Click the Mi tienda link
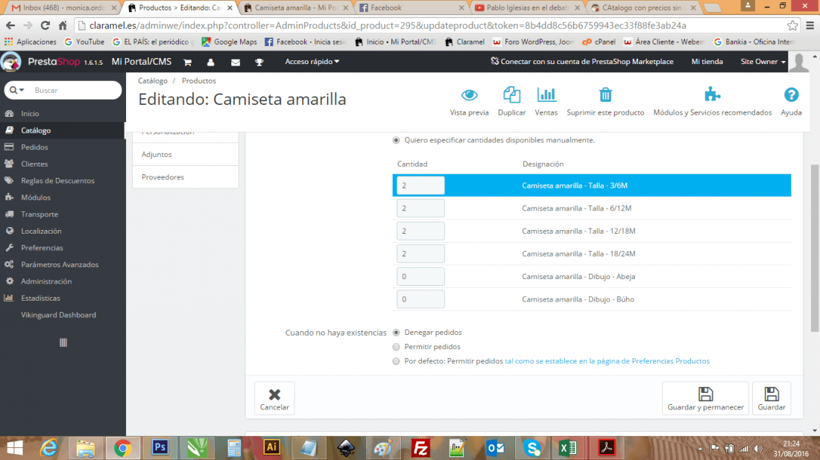This screenshot has height=460, width=820. pos(707,62)
